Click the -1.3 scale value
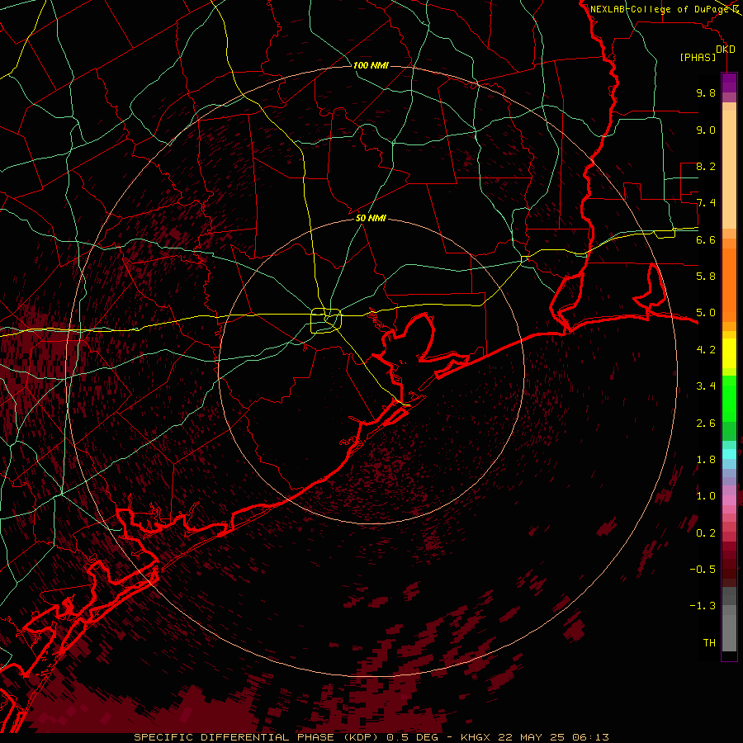This screenshot has width=743, height=743. tap(703, 606)
